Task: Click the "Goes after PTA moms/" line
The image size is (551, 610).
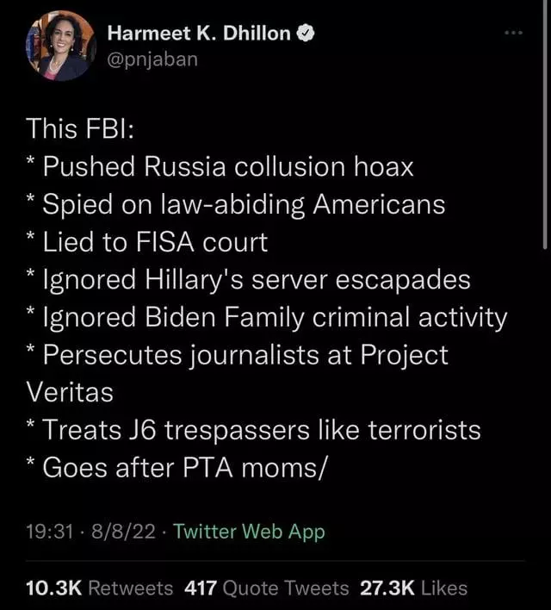Action: click(x=175, y=468)
